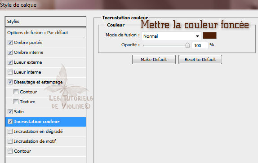
Task: Click the Reset to Default button
Action: point(200,59)
